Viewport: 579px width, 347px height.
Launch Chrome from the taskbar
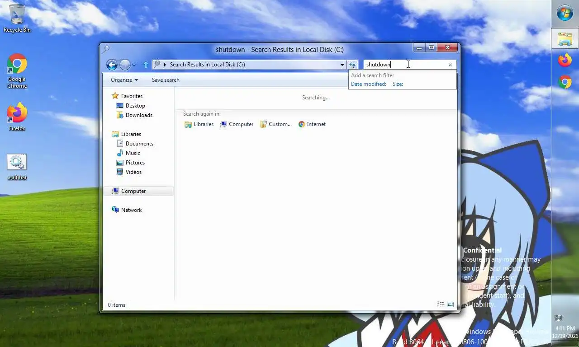[565, 82]
